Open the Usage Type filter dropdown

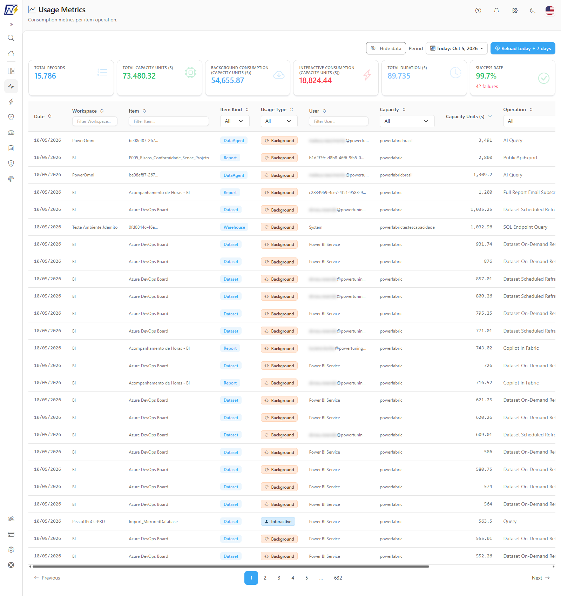(x=279, y=121)
